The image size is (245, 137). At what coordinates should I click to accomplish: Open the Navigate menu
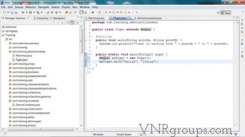coord(43,7)
